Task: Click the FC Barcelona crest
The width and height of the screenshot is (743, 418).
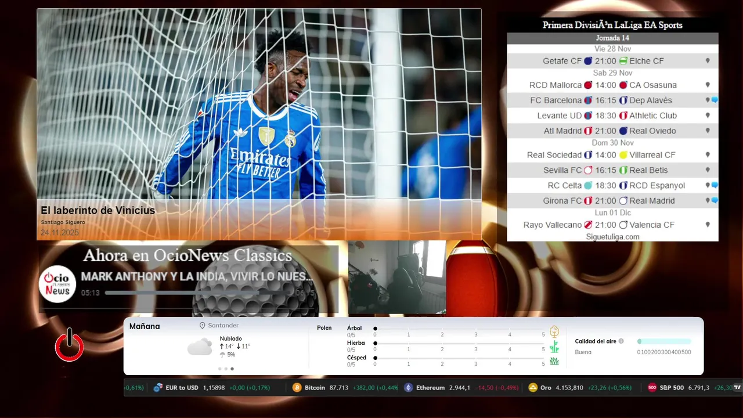Action: point(588,100)
